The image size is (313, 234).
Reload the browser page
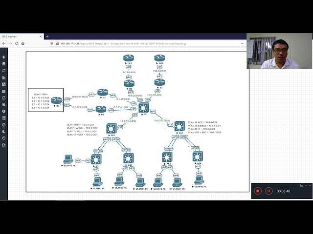[x=17, y=43]
